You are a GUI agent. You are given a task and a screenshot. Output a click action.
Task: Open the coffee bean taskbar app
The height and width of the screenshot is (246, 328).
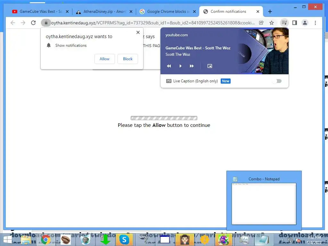[65, 240]
